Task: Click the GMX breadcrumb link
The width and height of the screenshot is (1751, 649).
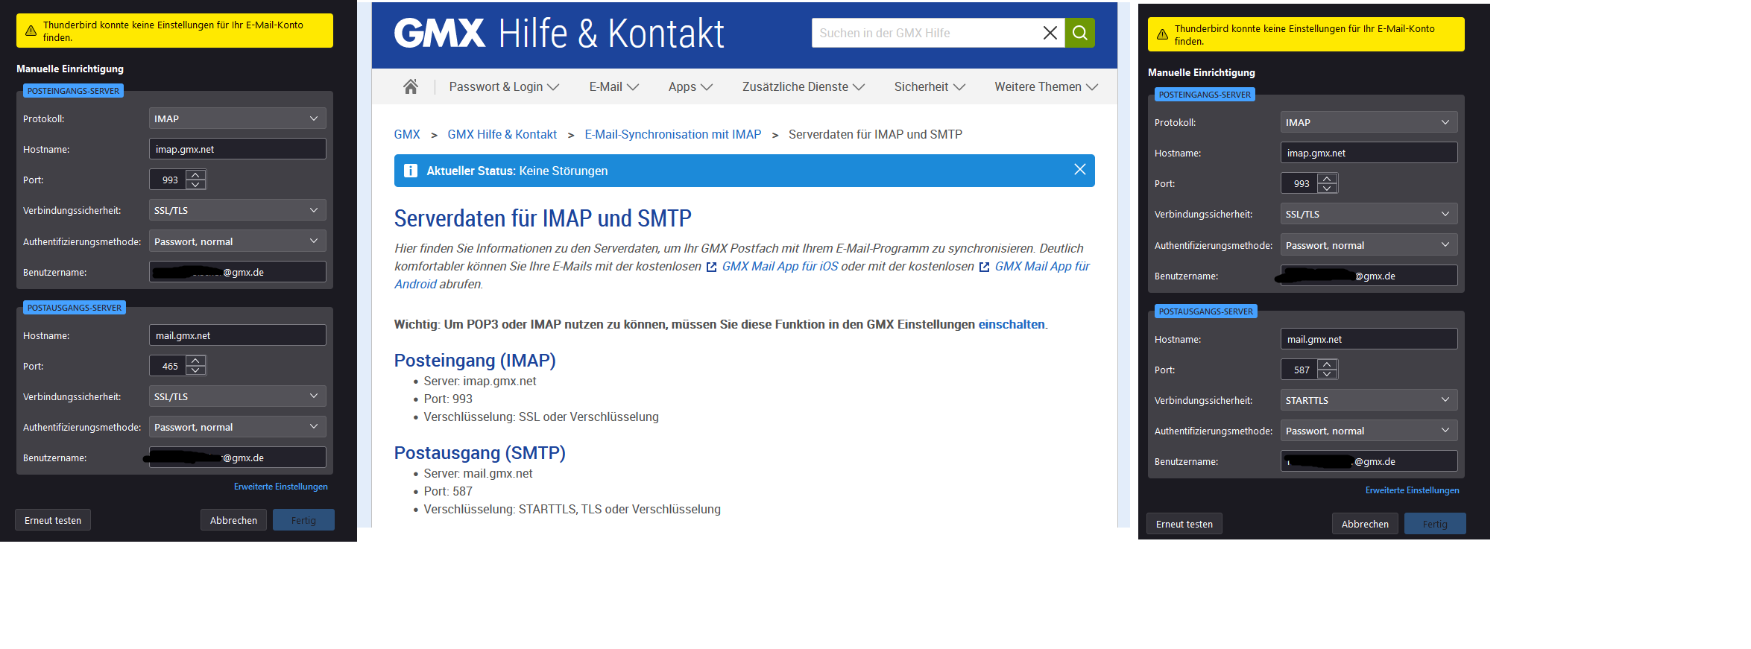Action: [x=407, y=134]
